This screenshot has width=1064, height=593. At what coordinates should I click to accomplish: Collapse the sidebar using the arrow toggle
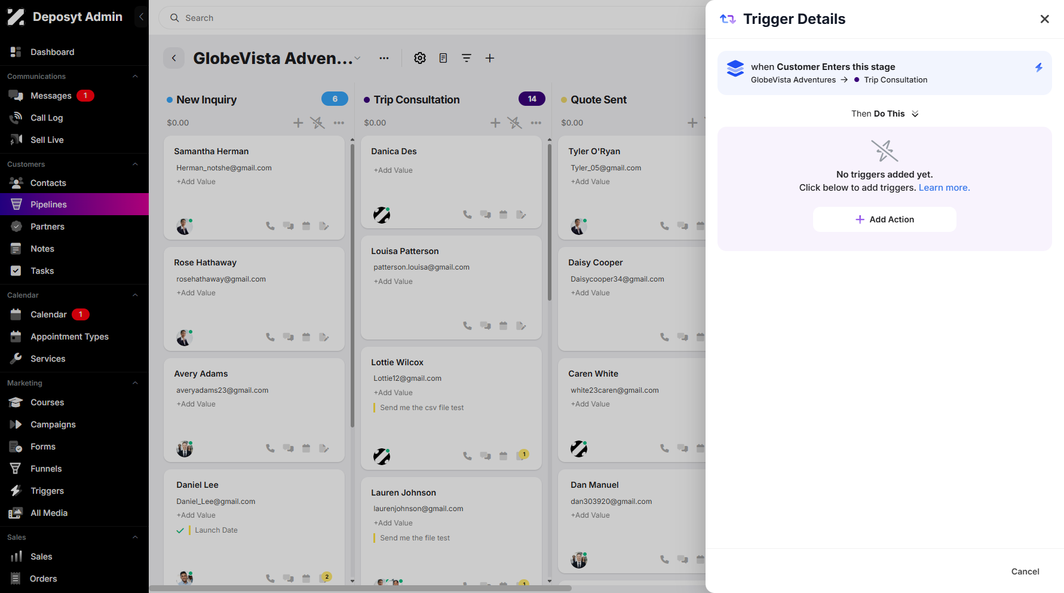click(141, 17)
